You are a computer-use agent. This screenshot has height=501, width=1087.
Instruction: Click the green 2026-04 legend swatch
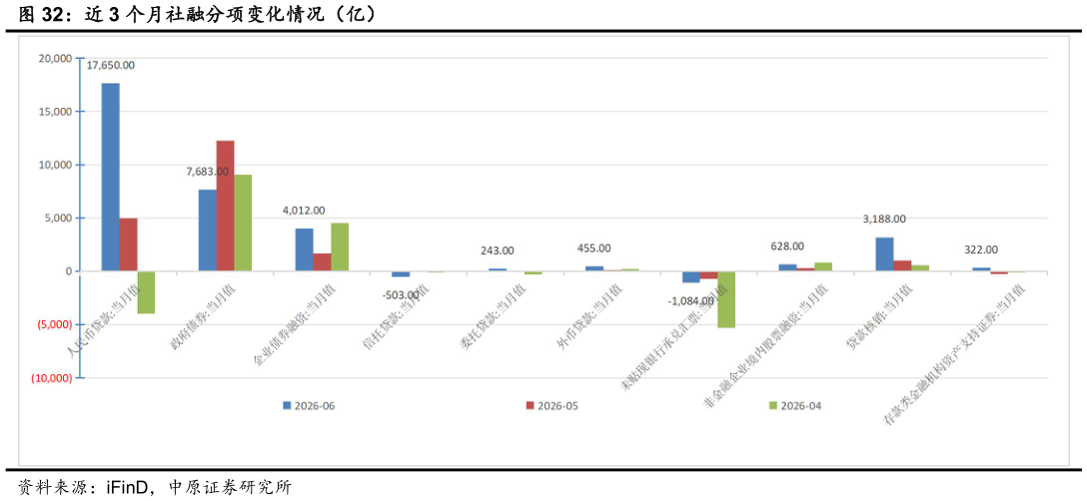(773, 405)
